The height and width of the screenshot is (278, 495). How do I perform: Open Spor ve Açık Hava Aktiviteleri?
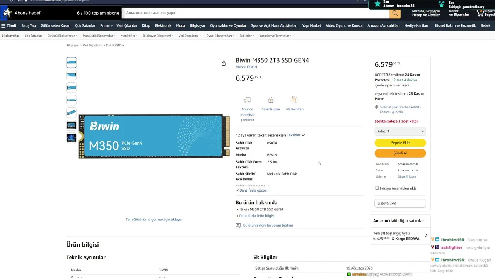pos(274,25)
